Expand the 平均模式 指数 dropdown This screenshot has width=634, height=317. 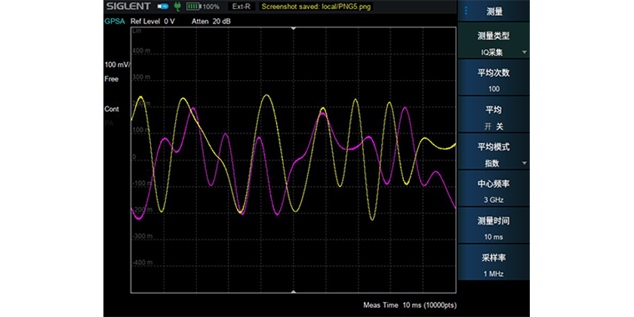(494, 155)
